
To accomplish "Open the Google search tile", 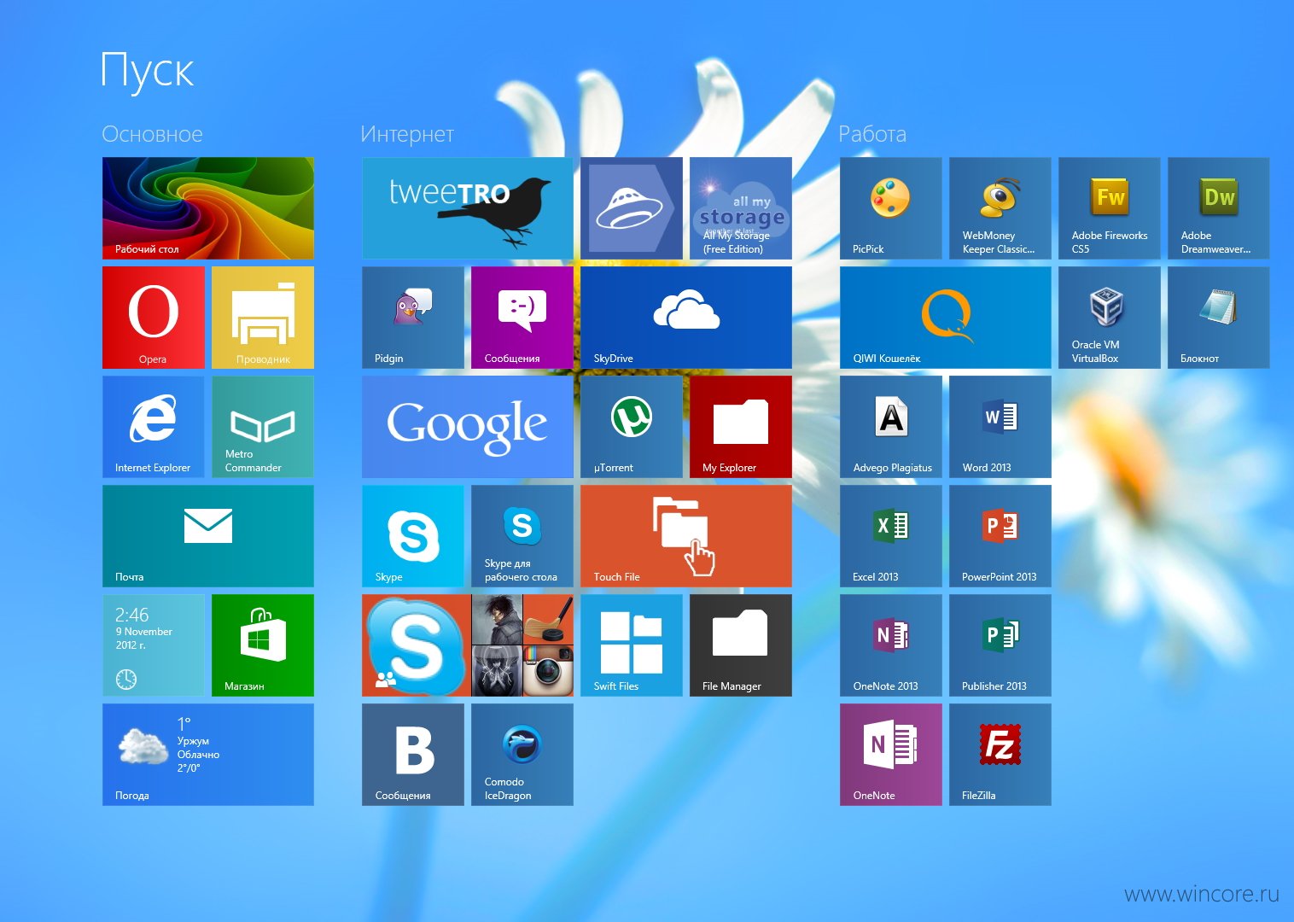I will coord(468,427).
